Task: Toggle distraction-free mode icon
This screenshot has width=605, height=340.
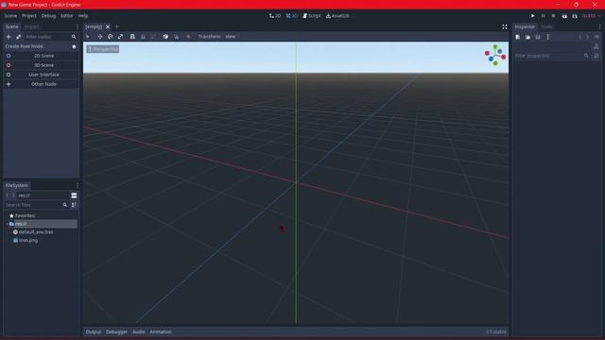Action: [x=504, y=26]
